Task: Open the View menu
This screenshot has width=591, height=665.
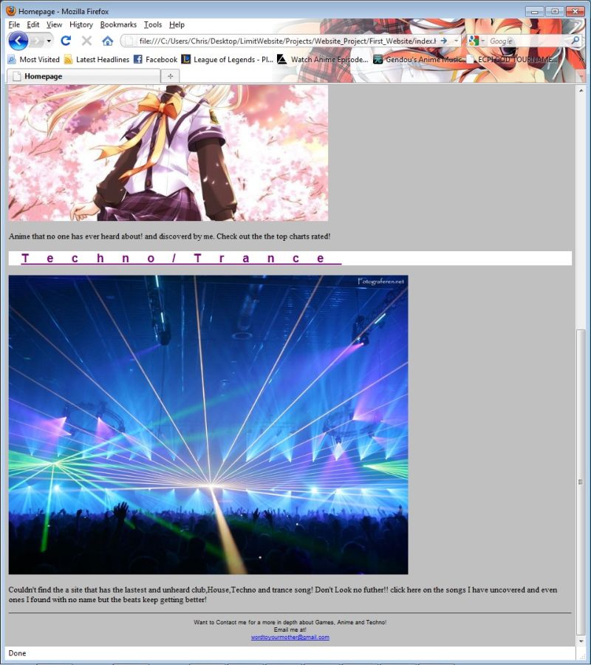Action: pyautogui.click(x=54, y=24)
